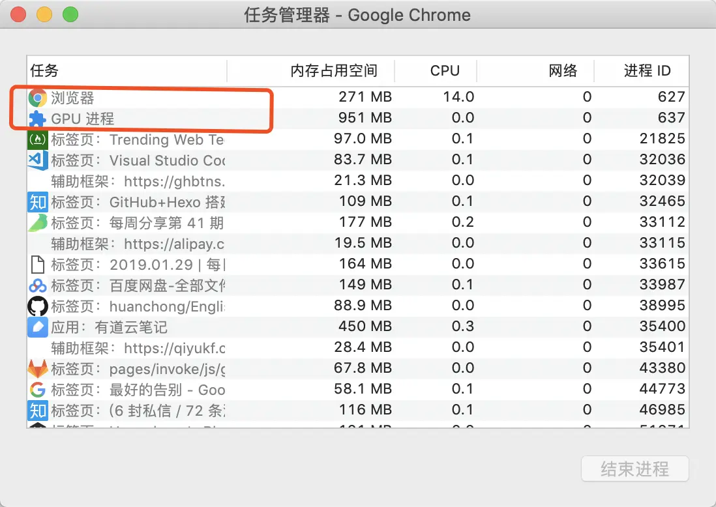Screen dimensions: 716x507
Task: Maximize the 任务管理器 window with green button
Action: coord(70,14)
